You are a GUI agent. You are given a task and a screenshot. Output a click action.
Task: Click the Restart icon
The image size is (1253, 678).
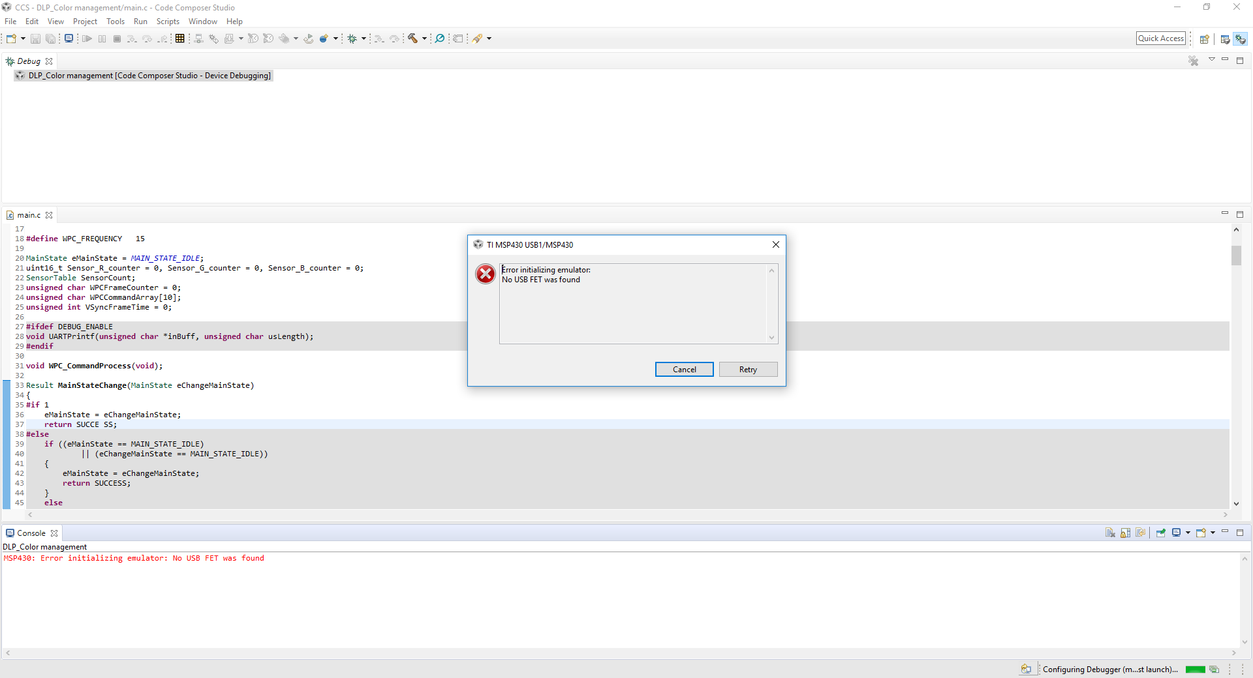click(268, 38)
